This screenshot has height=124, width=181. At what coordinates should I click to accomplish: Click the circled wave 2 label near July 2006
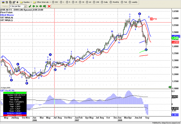point(55,70)
